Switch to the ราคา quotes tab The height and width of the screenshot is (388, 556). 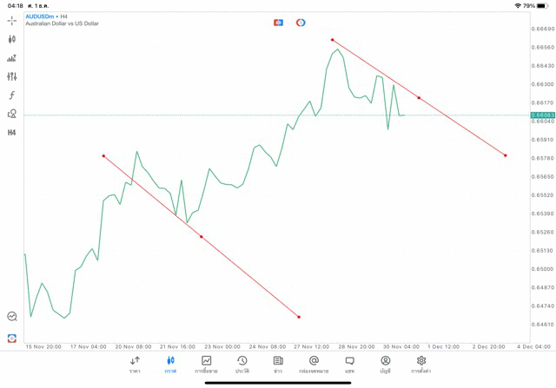135,365
